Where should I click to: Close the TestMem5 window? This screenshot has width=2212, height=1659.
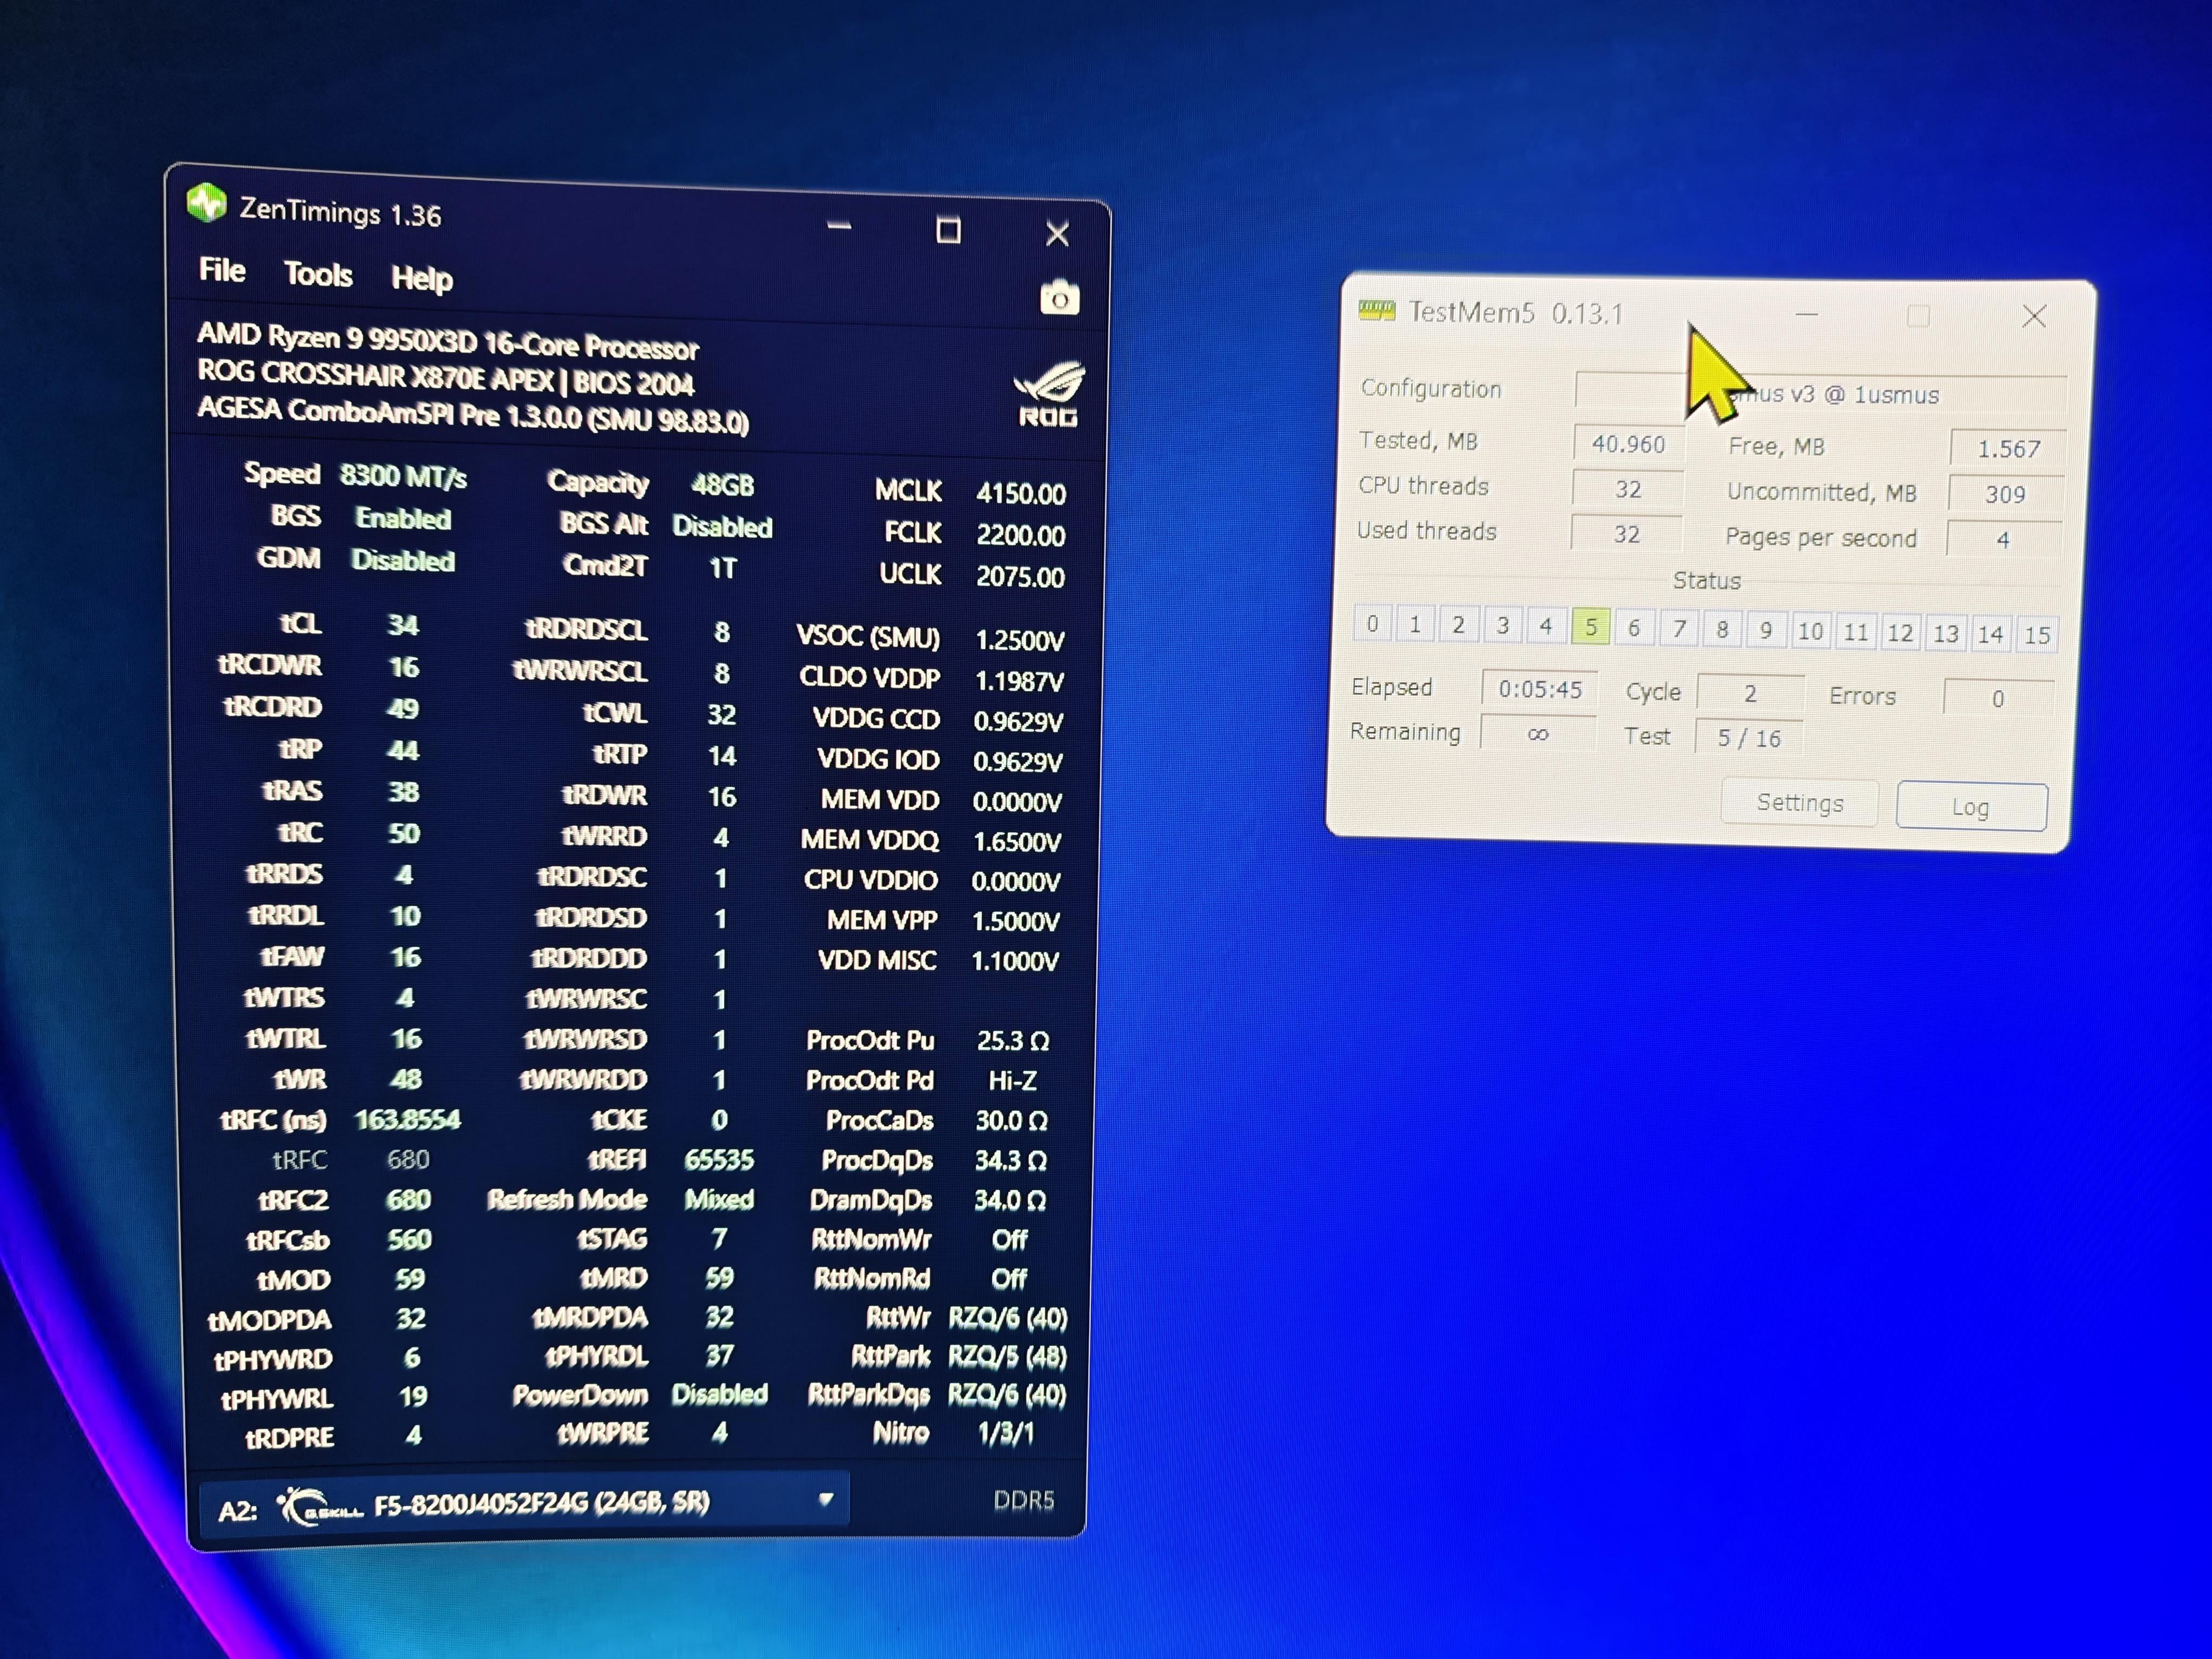point(2033,317)
